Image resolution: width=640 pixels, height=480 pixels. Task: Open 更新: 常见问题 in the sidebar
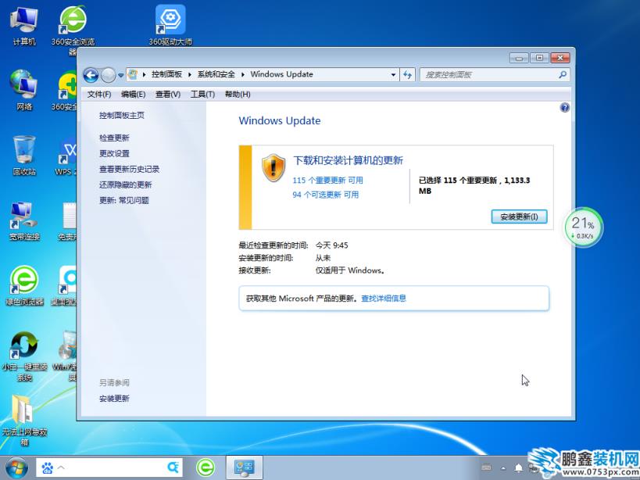[x=124, y=200]
